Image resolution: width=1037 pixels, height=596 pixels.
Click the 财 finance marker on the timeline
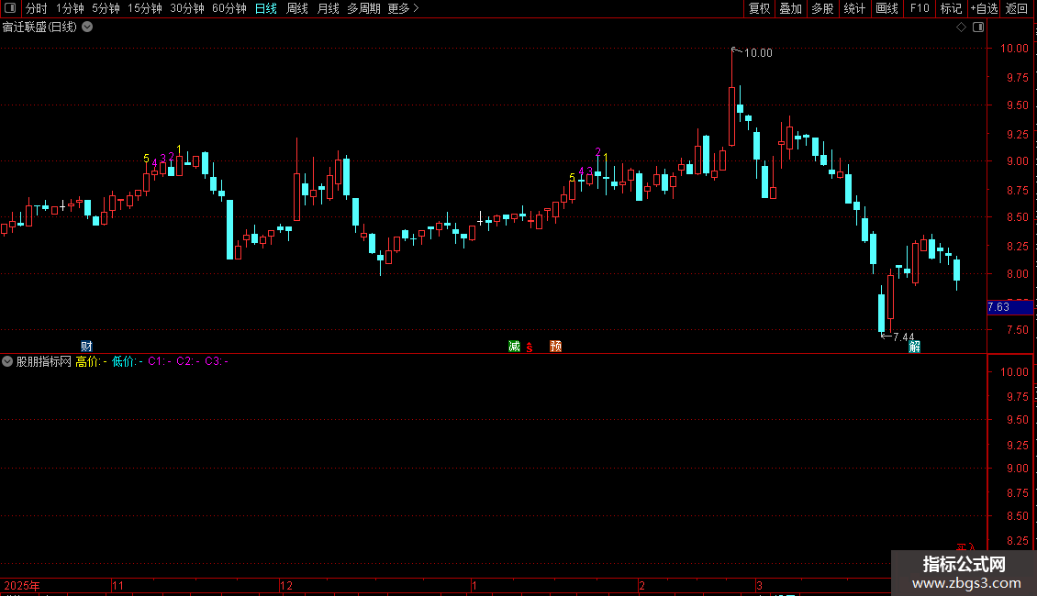pos(86,347)
